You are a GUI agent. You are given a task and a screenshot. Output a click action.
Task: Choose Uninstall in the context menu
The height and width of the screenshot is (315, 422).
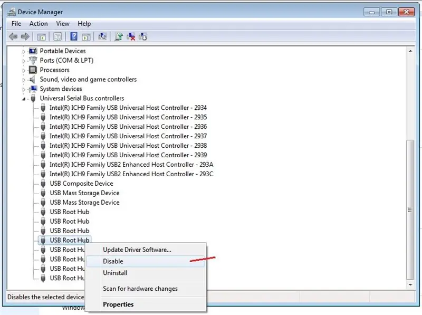[146, 273]
